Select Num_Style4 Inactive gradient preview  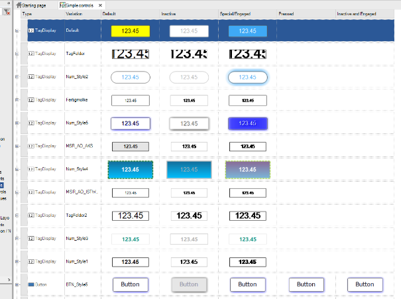point(189,170)
